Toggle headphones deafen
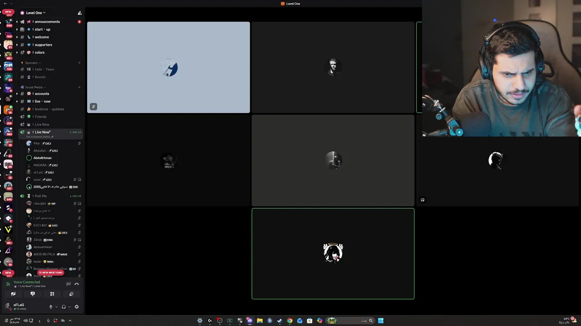Viewport: 581px width, 326px height. (x=64, y=307)
